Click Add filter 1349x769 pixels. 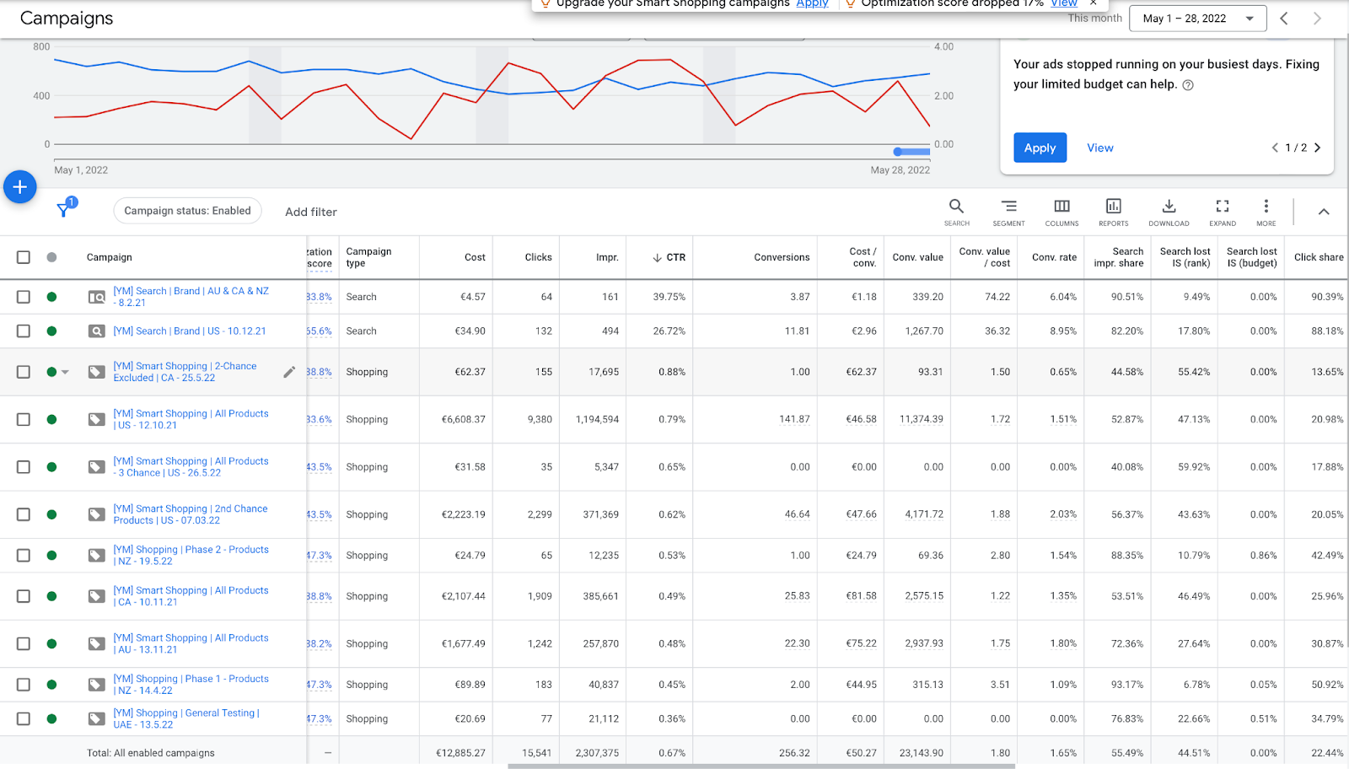[x=311, y=212]
